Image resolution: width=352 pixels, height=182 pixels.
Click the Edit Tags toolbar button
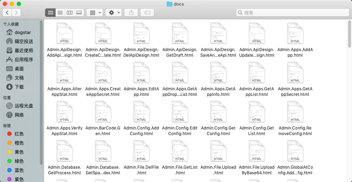click(x=147, y=13)
